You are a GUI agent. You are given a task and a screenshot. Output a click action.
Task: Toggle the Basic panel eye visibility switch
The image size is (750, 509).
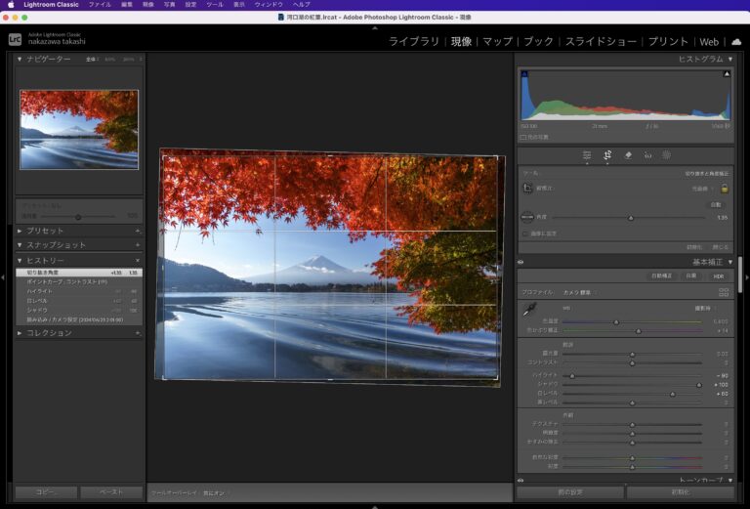tap(521, 262)
